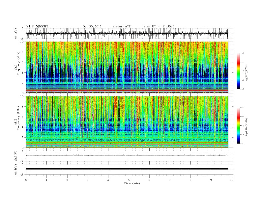Click the "5" tick of ch.3(V) axis
The image size is (261, 202).
click(x=23, y=151)
